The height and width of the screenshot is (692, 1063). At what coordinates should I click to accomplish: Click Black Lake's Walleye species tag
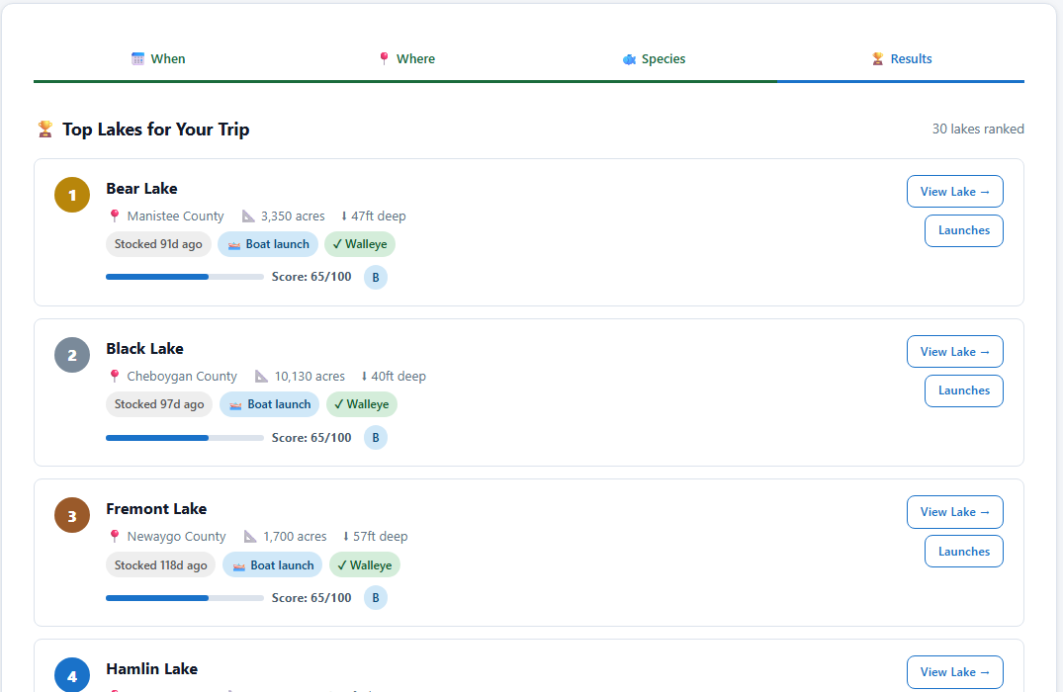[x=361, y=404]
